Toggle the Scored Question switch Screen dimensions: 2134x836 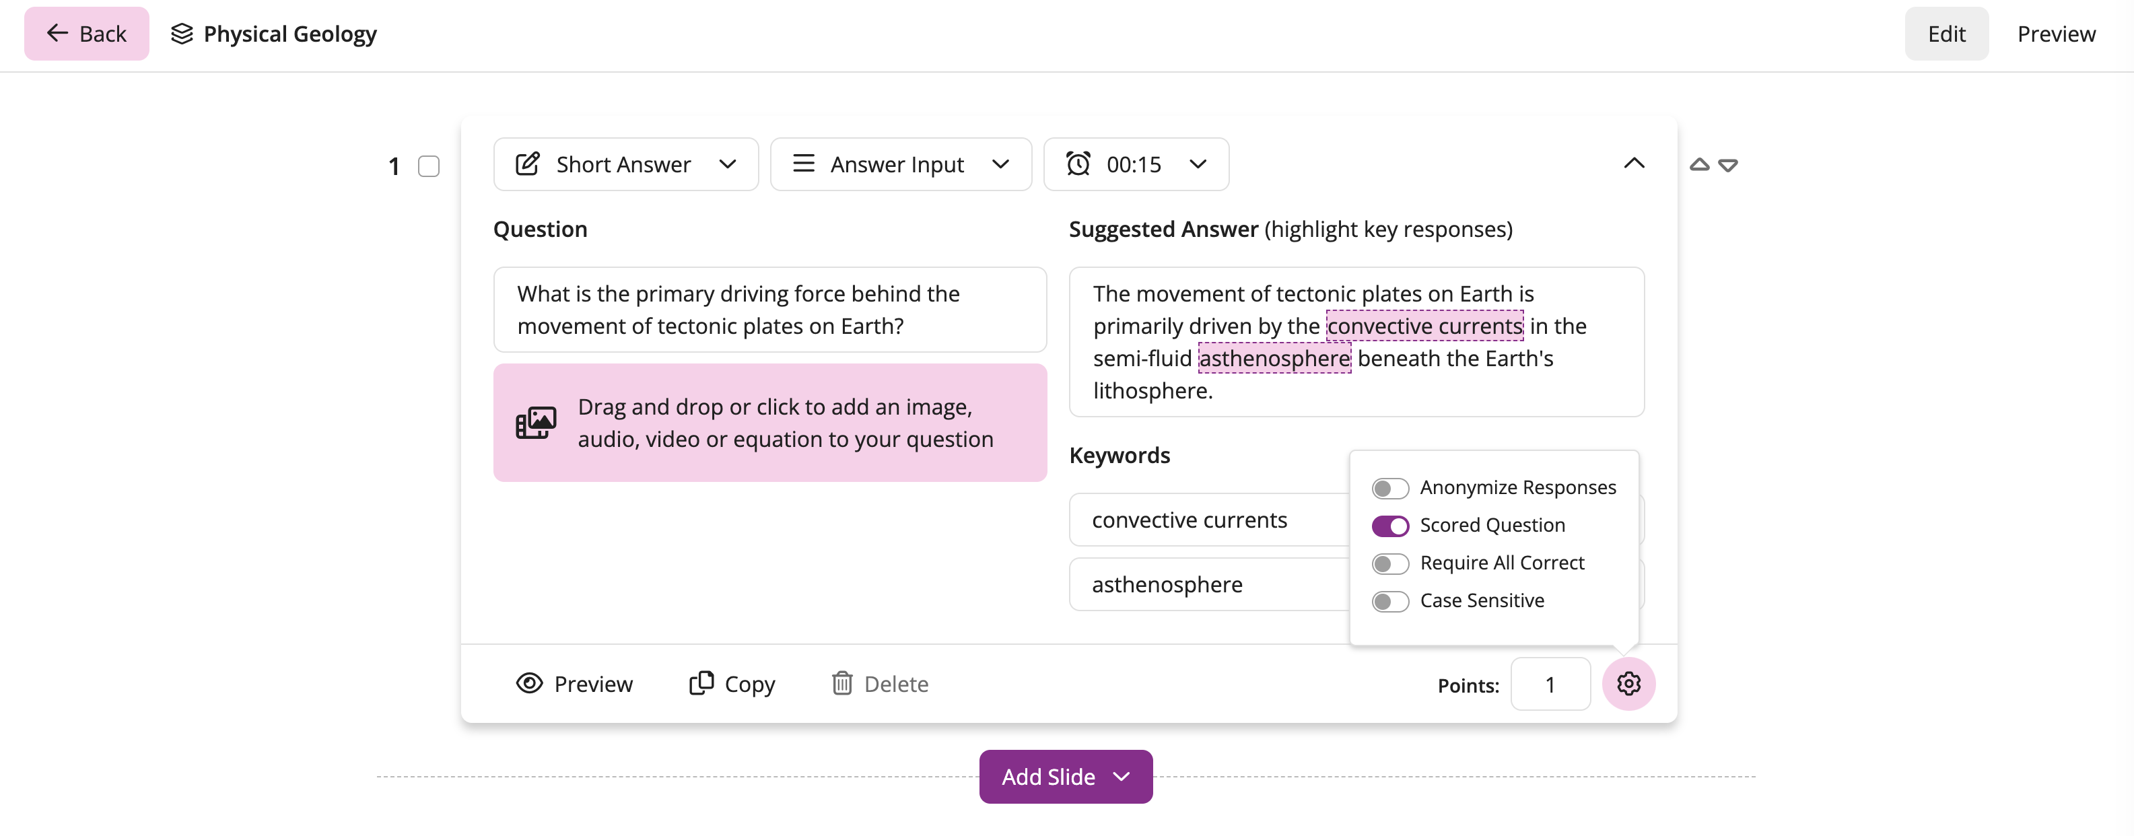coord(1388,524)
